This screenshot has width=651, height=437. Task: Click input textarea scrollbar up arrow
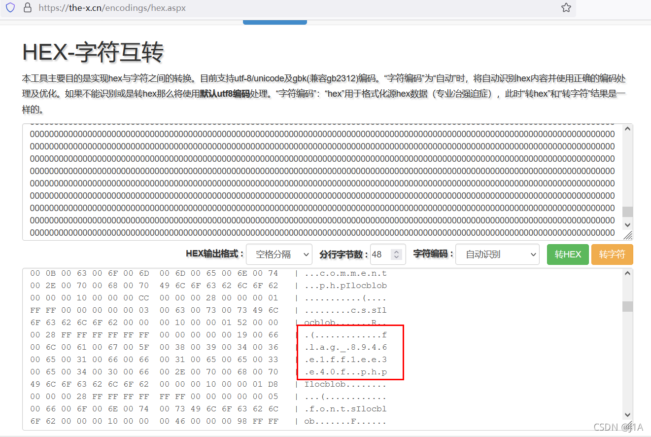point(627,129)
